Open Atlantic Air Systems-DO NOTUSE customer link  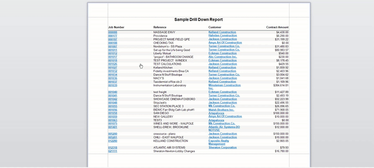click(224, 129)
